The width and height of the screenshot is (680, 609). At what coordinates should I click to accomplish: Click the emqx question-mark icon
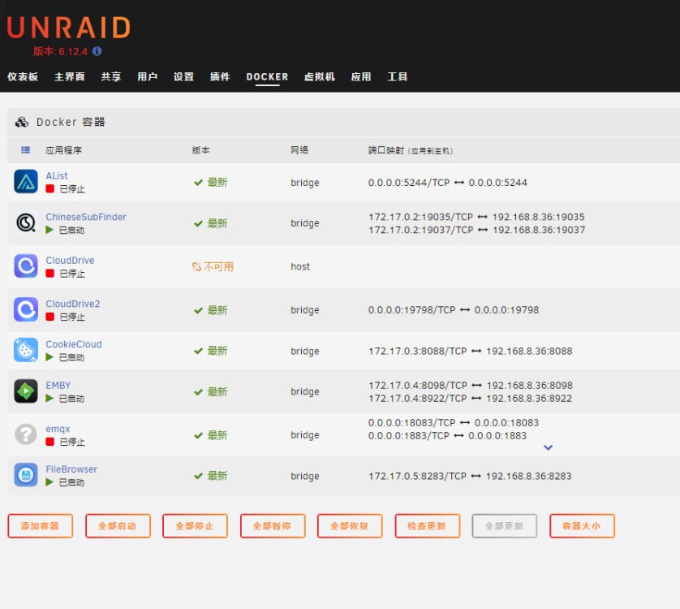(26, 434)
